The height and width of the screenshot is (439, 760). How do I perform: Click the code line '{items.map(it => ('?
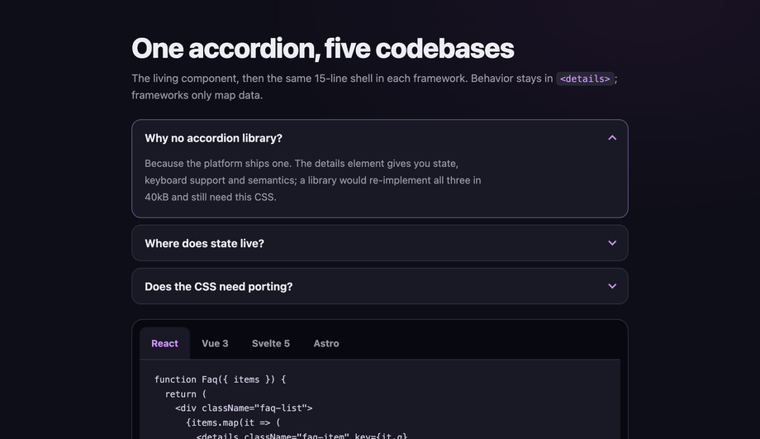click(233, 422)
